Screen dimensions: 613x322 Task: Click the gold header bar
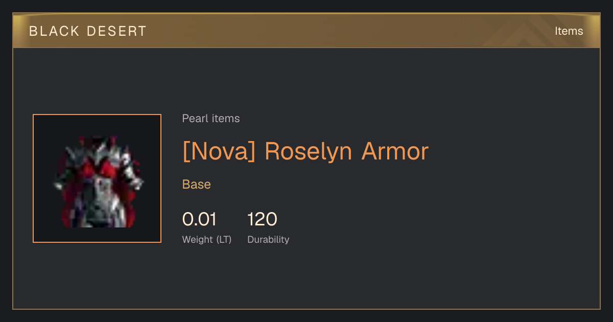306,31
